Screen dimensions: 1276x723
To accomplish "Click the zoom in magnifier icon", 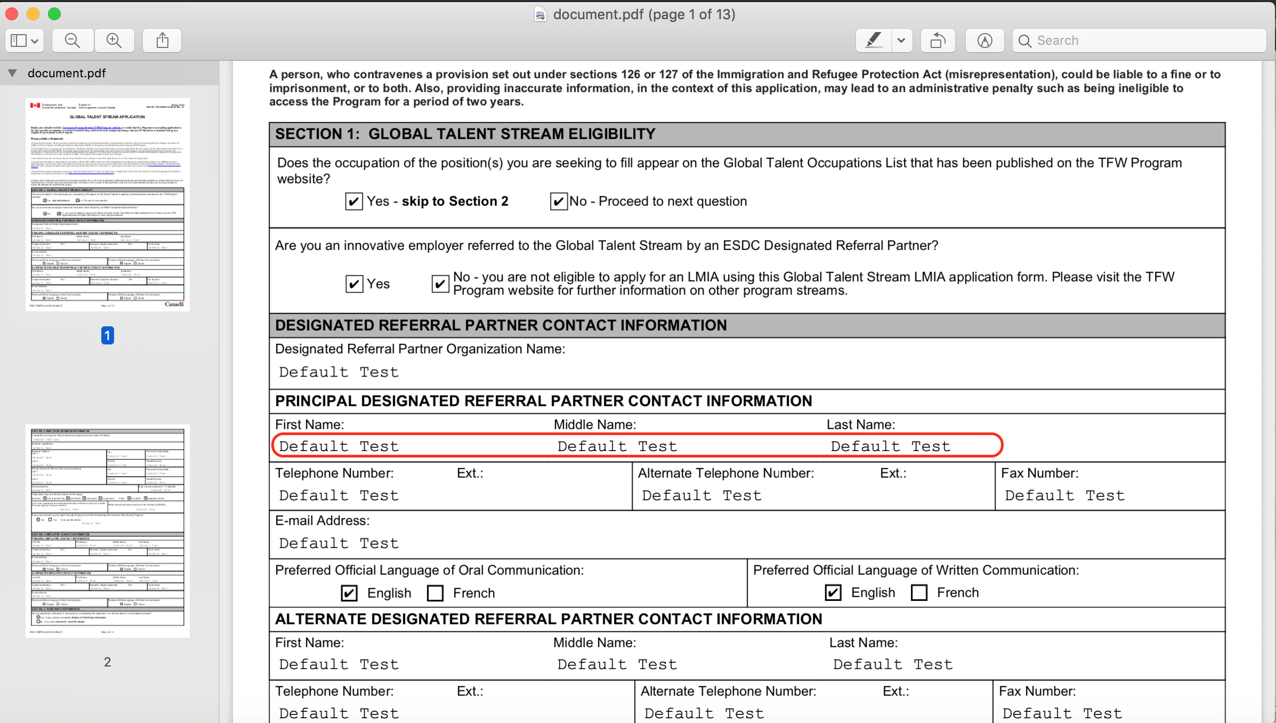I will pos(114,41).
